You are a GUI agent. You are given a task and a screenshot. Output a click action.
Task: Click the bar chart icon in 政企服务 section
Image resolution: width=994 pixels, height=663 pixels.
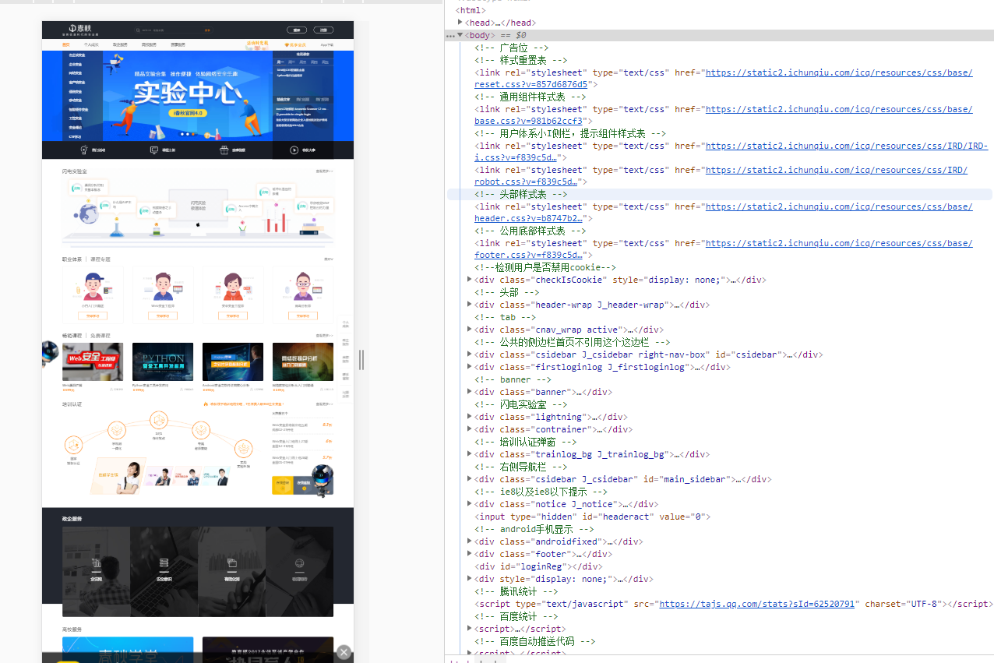97,563
